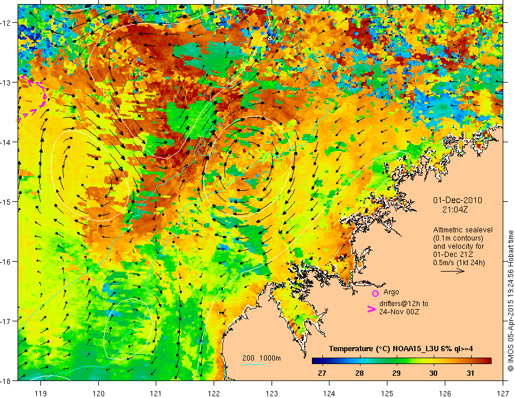Click the cyan isobath legend line
The height and width of the screenshot is (398, 515).
pos(254,364)
